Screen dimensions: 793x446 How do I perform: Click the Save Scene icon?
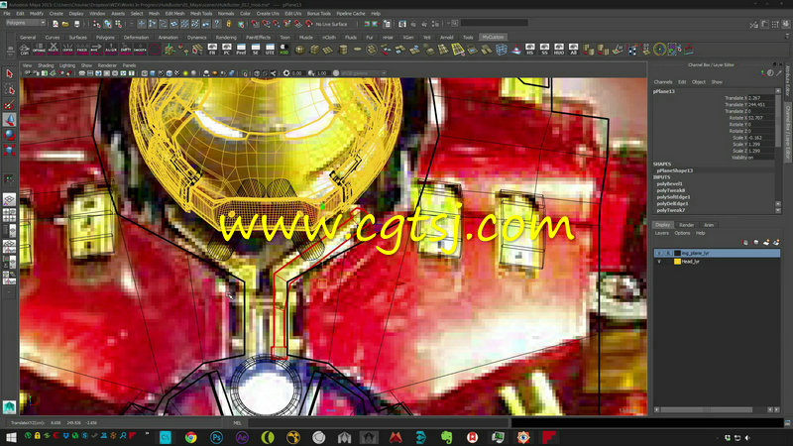pyautogui.click(x=77, y=24)
